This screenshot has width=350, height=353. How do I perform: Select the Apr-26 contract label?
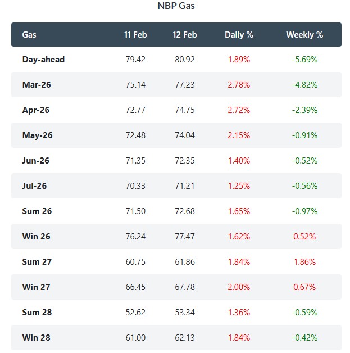(36, 110)
